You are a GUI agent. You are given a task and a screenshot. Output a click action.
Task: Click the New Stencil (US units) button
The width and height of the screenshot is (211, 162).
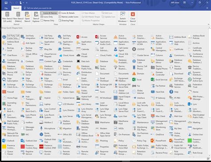(7, 17)
